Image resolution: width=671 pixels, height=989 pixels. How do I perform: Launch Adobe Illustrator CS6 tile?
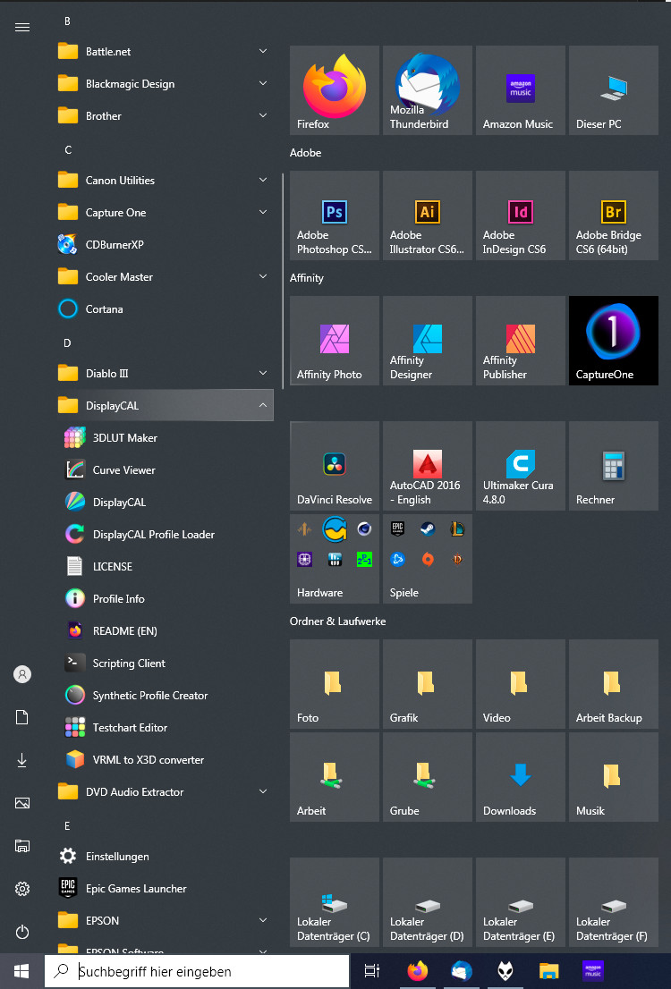[x=428, y=216]
